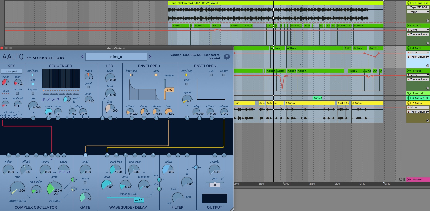Click timeline ruler at 2:00
430x211 pixels.
click(x=286, y=184)
